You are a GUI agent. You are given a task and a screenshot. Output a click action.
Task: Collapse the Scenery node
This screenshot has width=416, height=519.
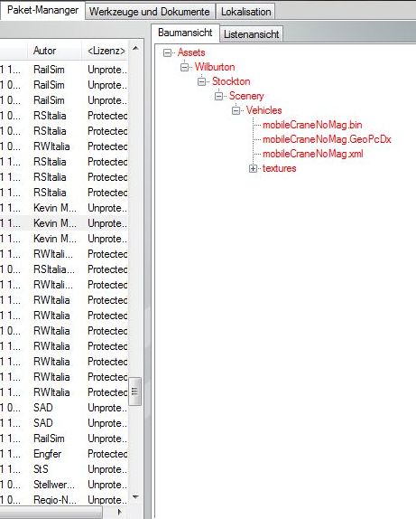(x=218, y=96)
